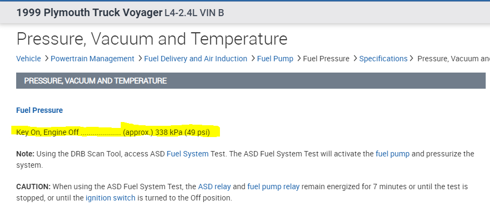This screenshot has height=215, width=490.
Task: Click the truncated last breadcrumb item
Action: click(453, 59)
